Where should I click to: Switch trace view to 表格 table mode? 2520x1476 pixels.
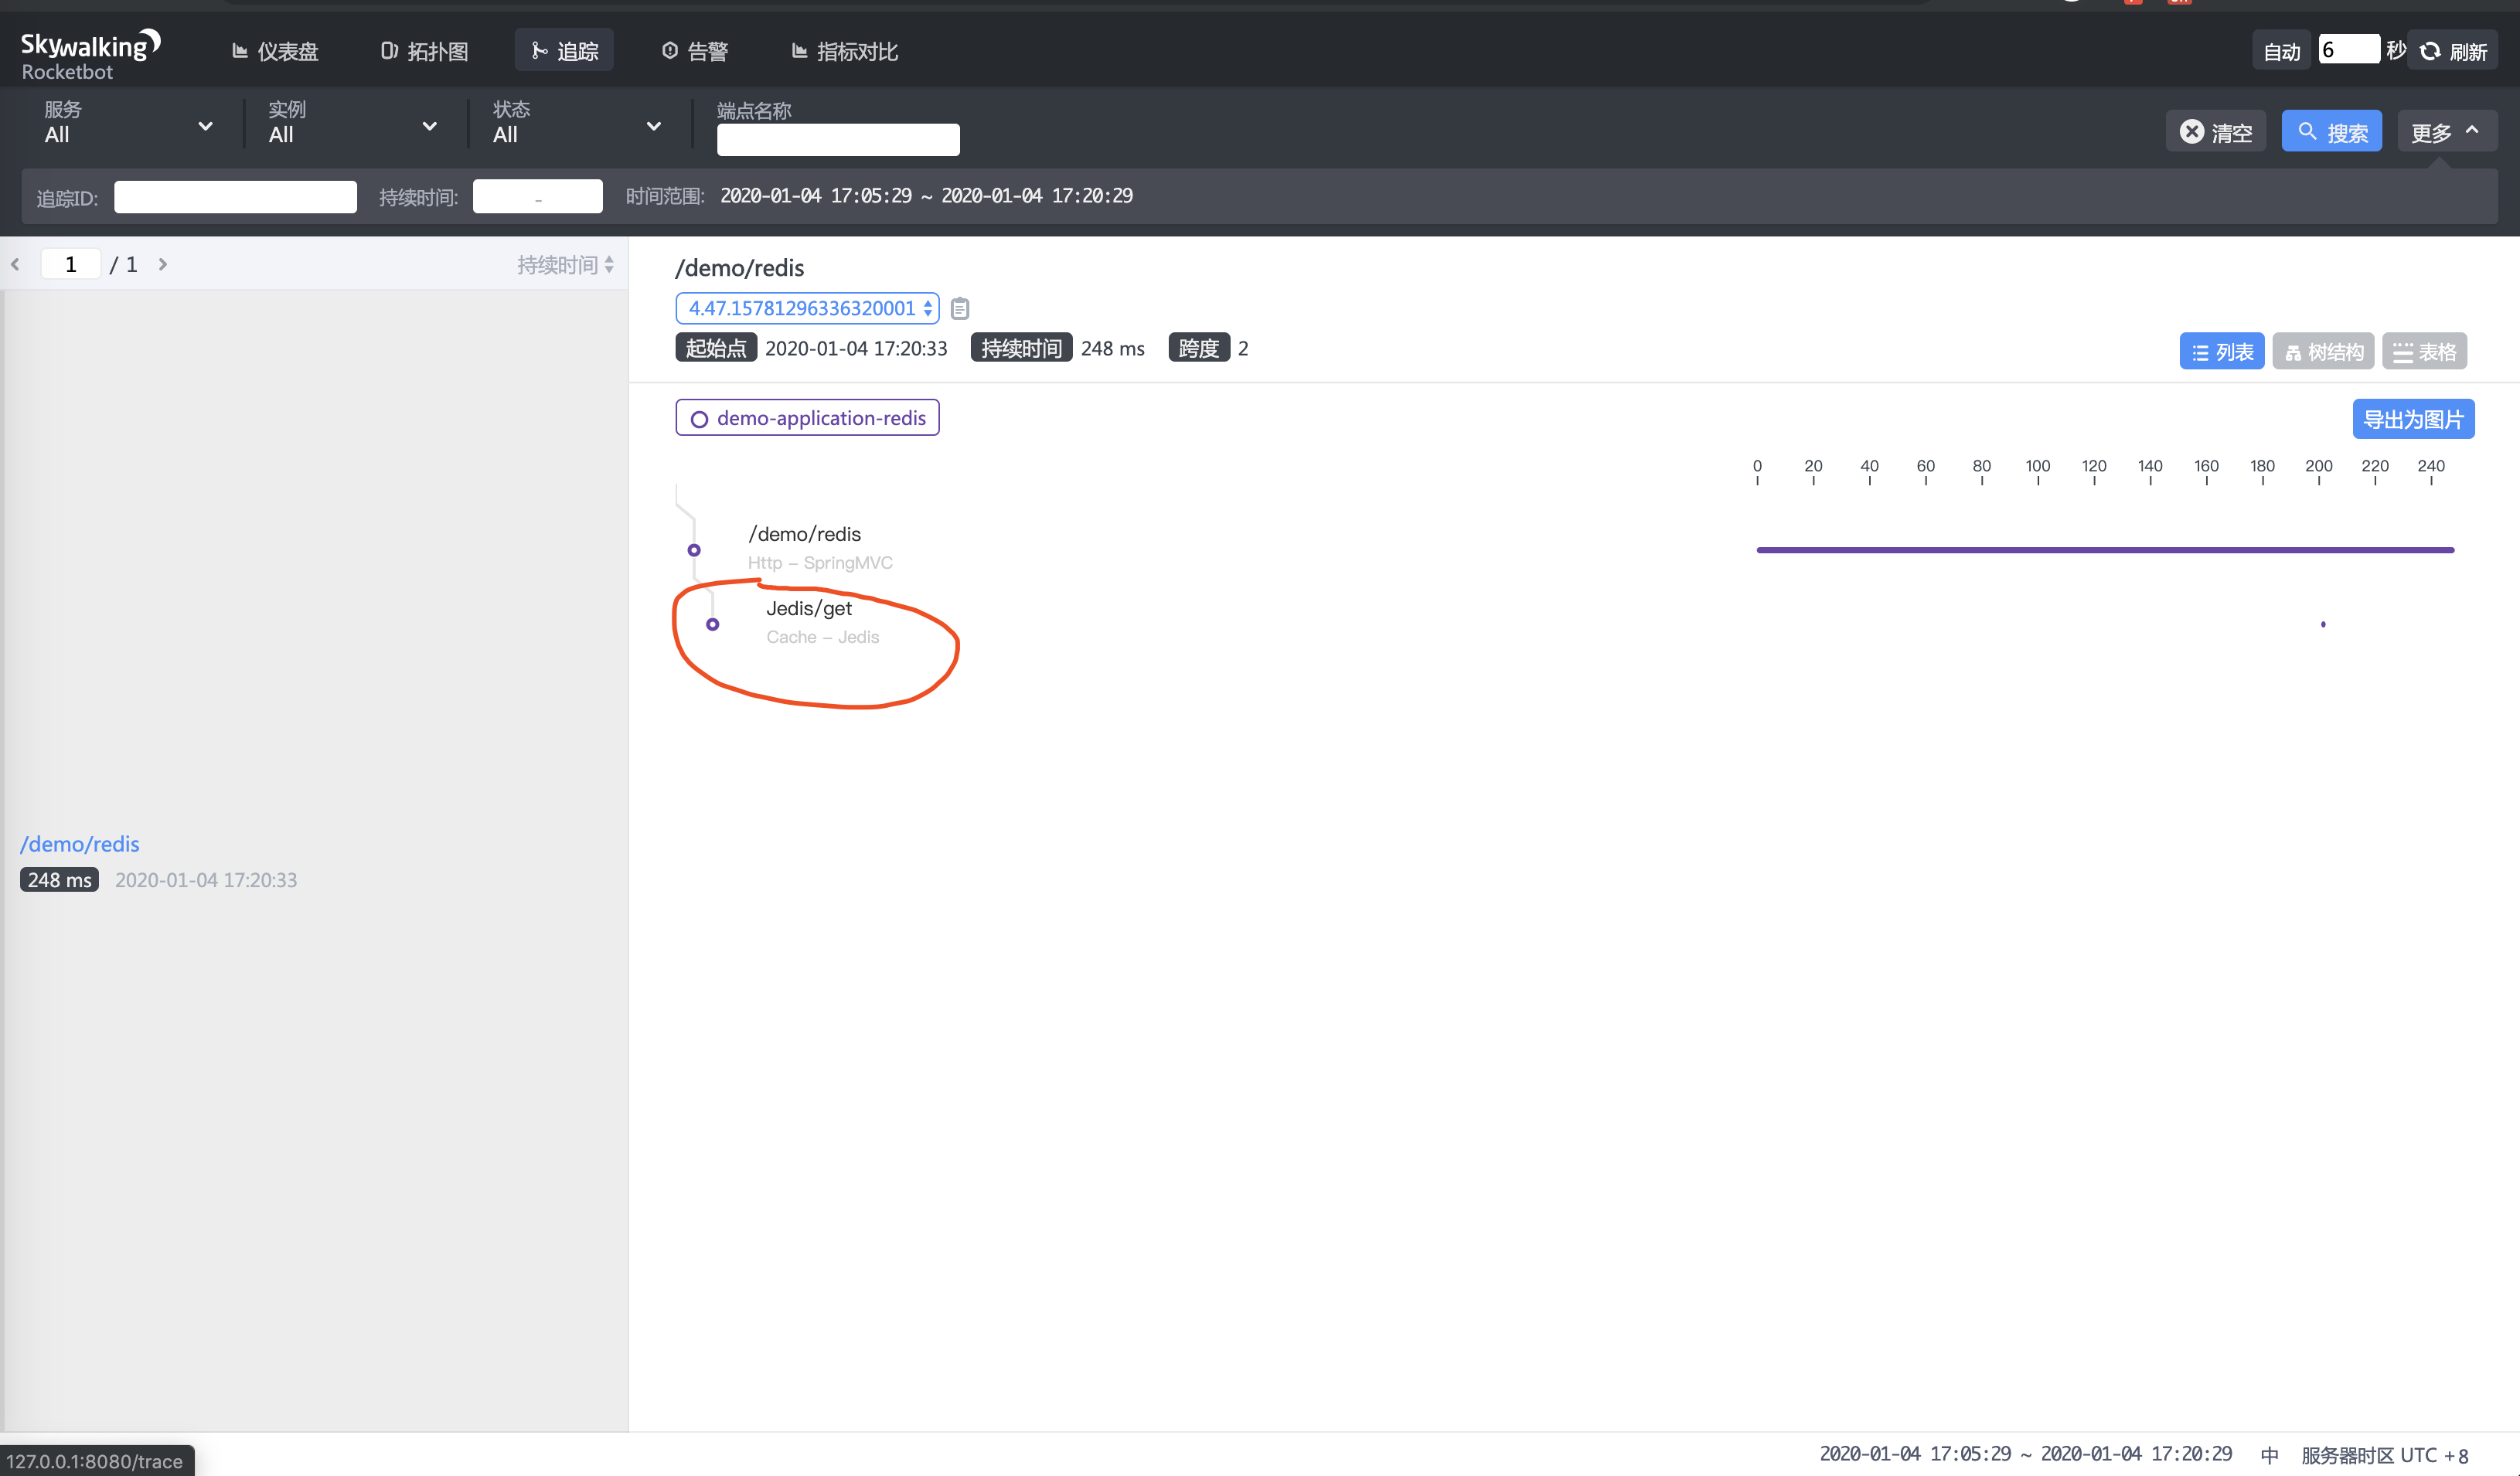click(2424, 352)
